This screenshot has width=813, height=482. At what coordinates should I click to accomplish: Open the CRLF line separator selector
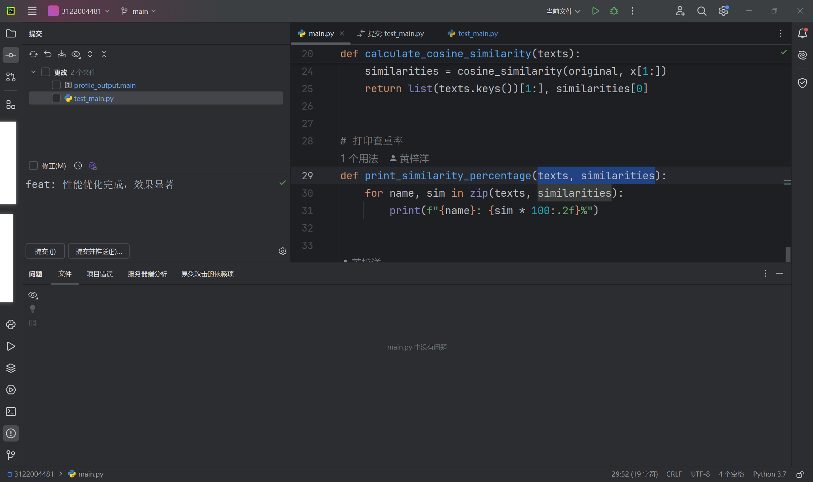coord(674,474)
